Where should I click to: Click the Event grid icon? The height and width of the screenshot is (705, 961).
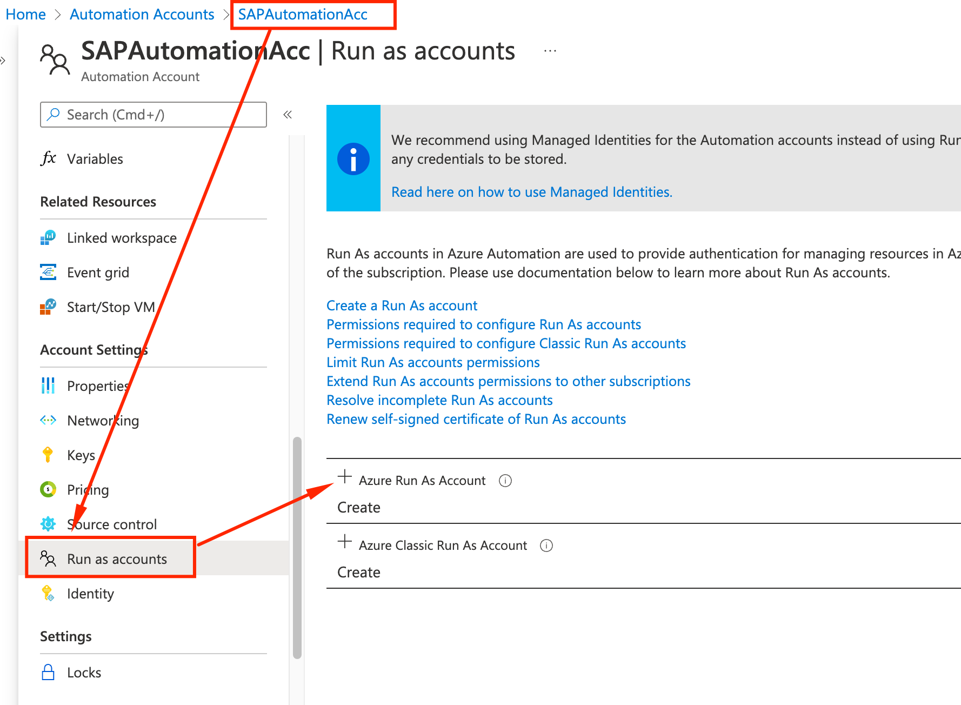[48, 272]
